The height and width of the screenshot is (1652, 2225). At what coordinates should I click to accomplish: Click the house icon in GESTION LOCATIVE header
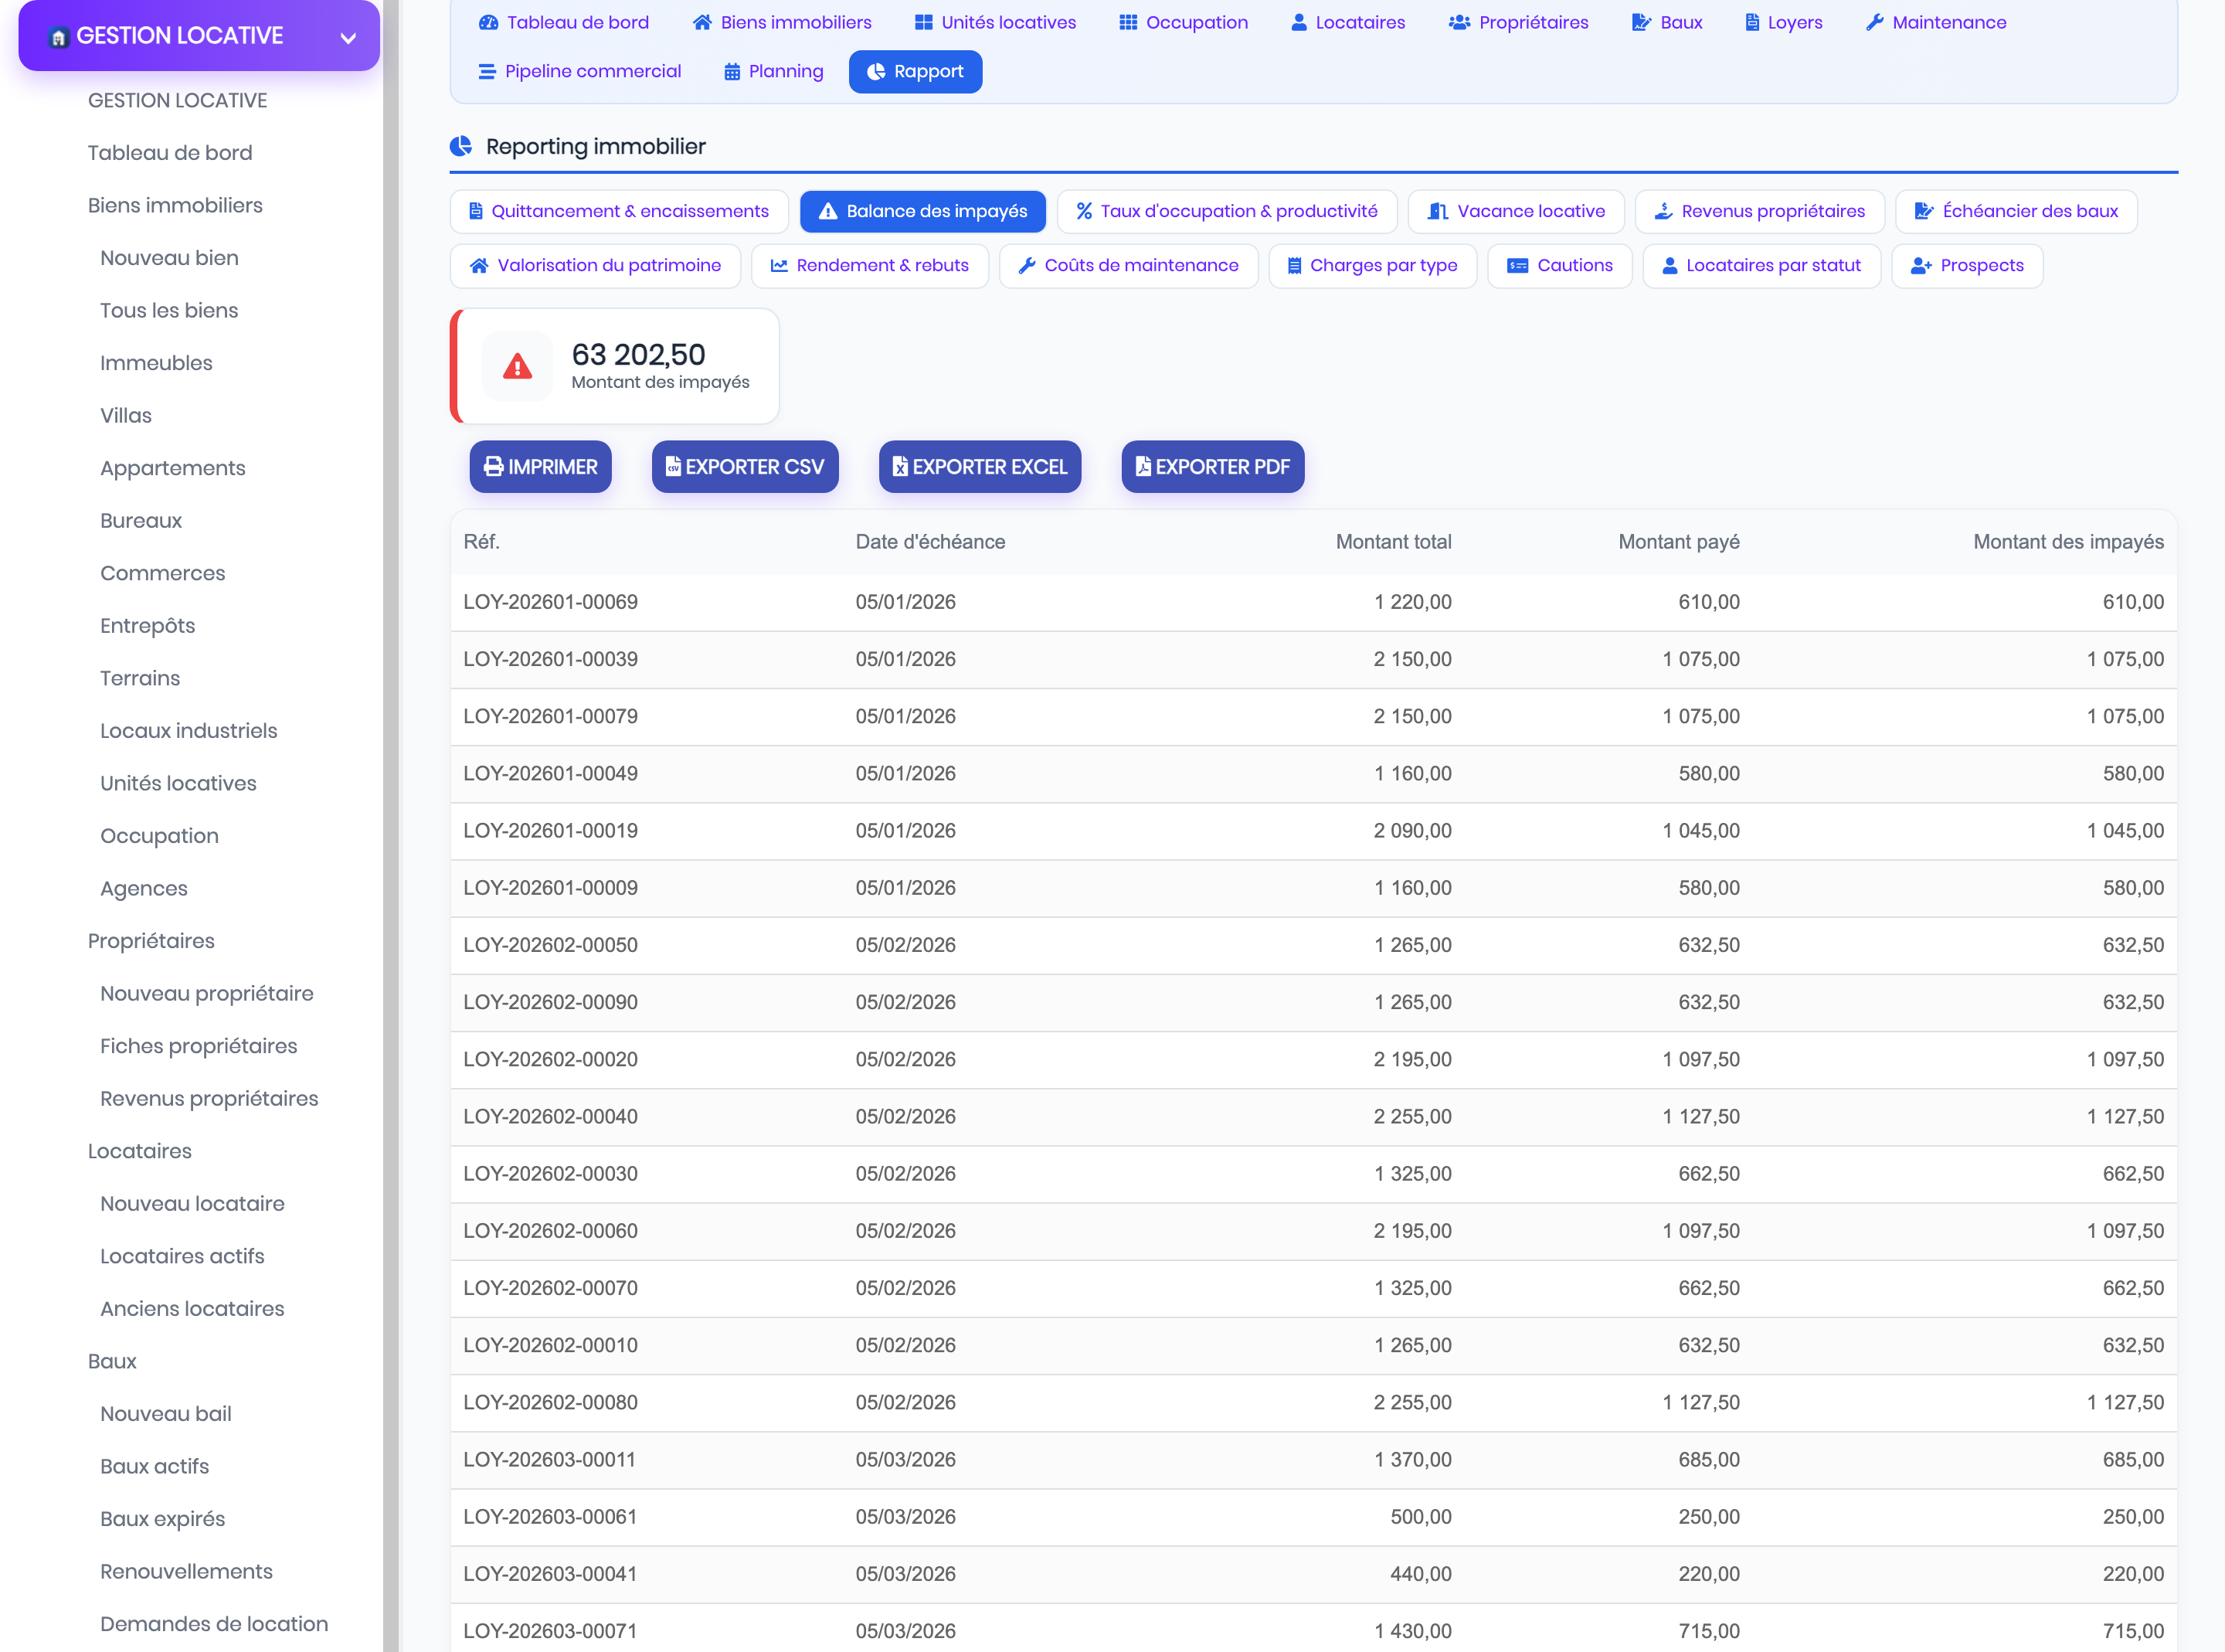(58, 38)
